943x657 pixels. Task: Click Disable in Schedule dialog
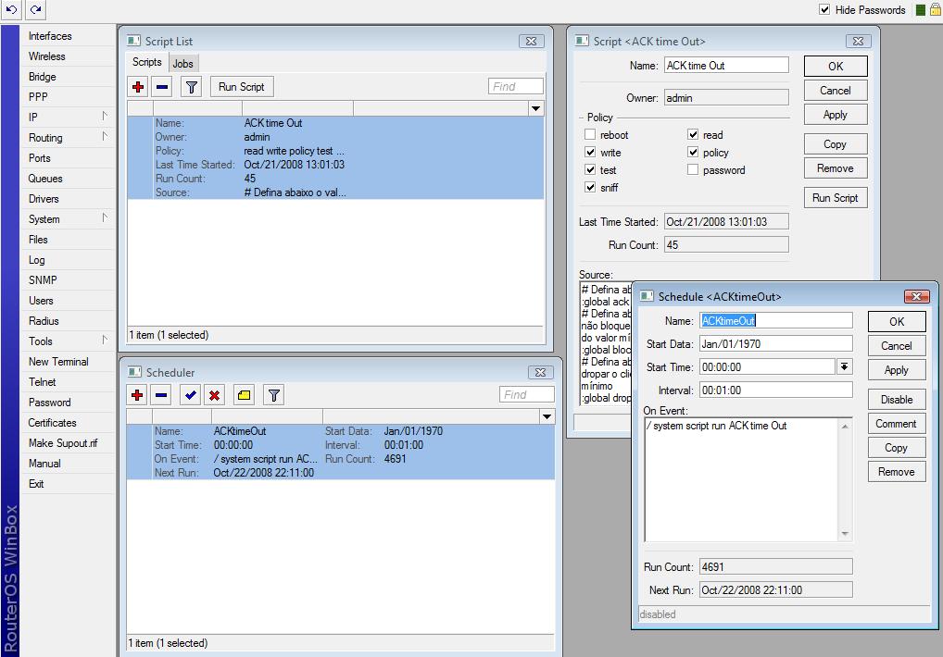(x=896, y=400)
